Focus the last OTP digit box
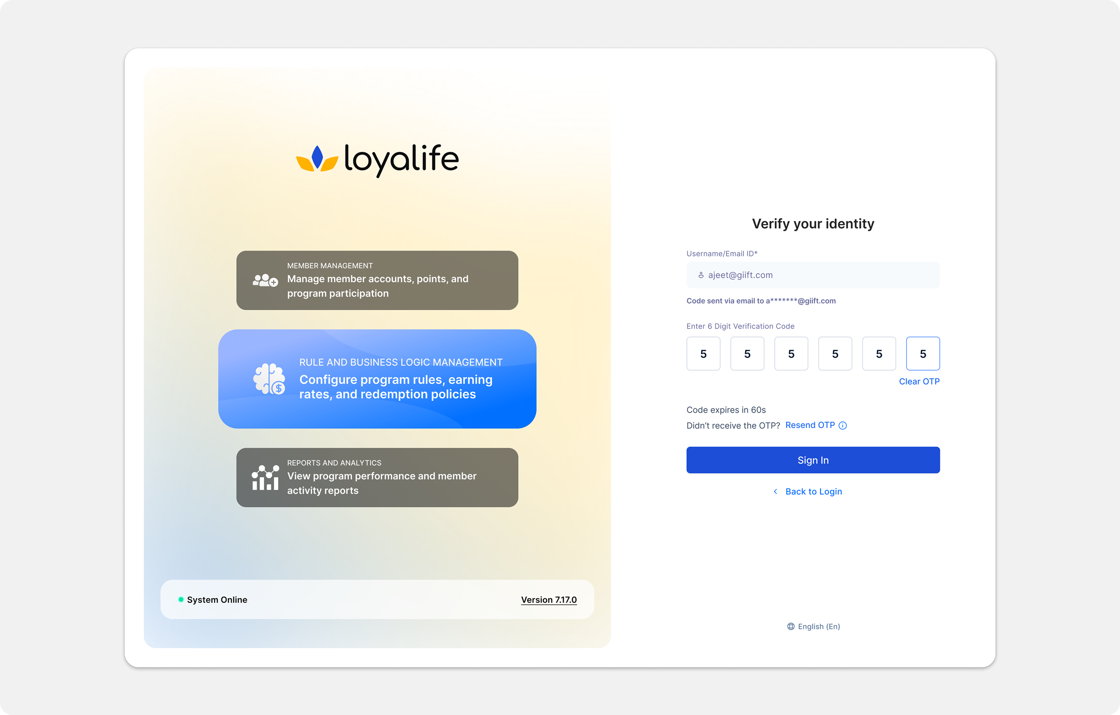This screenshot has height=715, width=1120. tap(922, 354)
